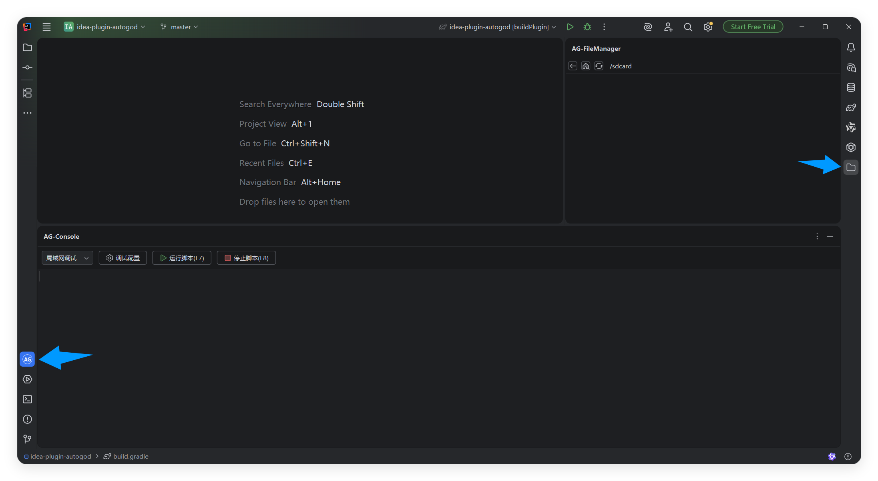
Task: Go to home directory in AG-FileManager
Action: point(586,66)
